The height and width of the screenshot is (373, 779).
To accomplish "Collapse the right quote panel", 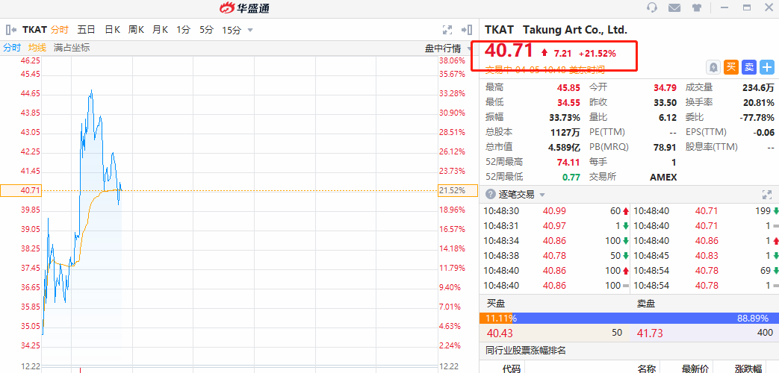I will pos(467,30).
